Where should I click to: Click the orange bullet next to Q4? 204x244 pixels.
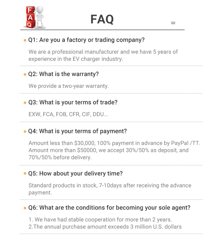coord(25,132)
